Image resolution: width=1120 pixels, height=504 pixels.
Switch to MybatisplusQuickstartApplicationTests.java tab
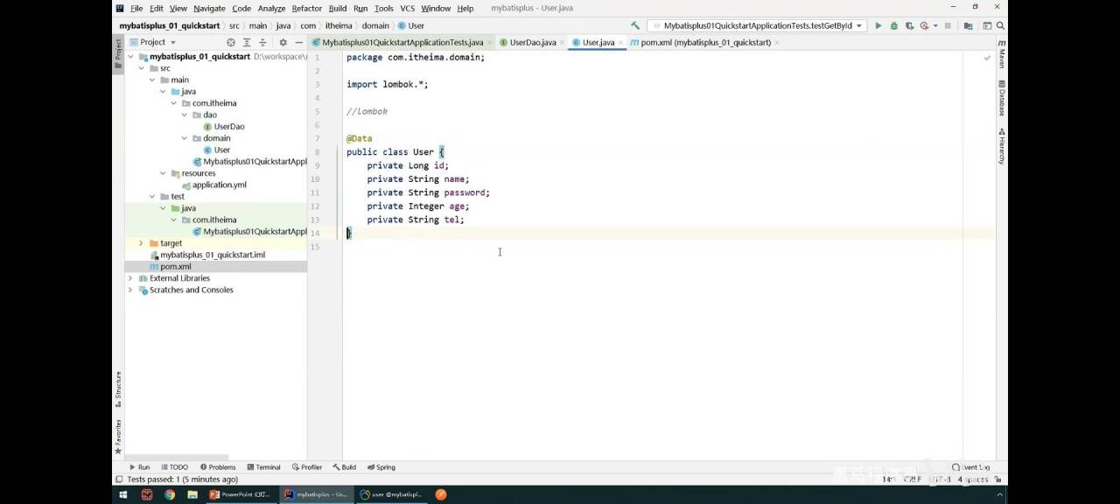point(402,42)
